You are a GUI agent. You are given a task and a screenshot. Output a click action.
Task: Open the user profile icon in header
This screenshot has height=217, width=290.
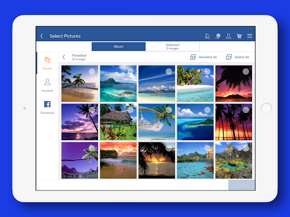pyautogui.click(x=228, y=36)
